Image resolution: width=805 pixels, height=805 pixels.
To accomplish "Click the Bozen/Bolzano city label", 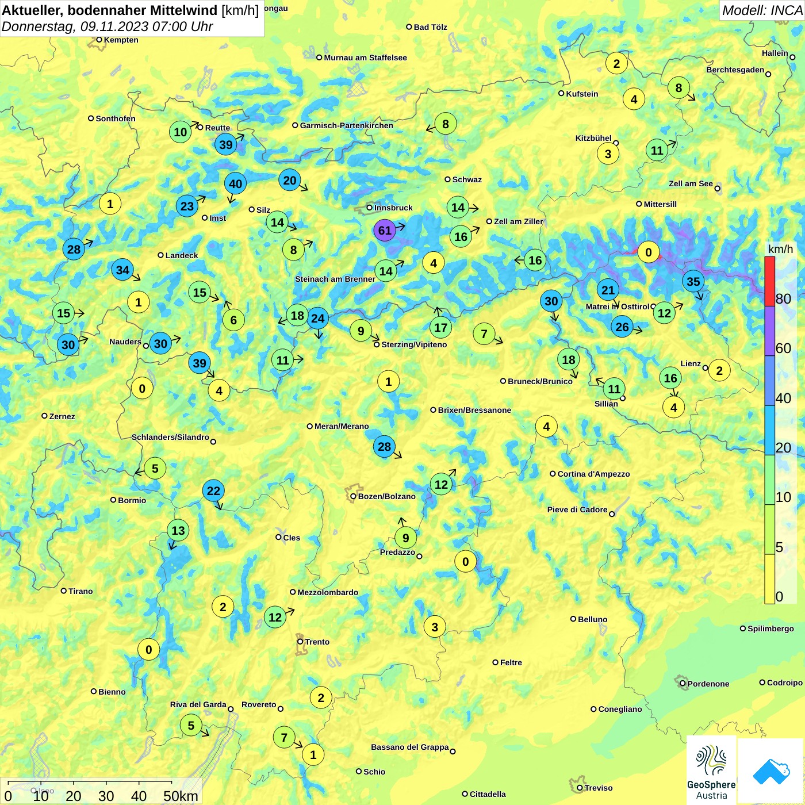I will 386,496.
